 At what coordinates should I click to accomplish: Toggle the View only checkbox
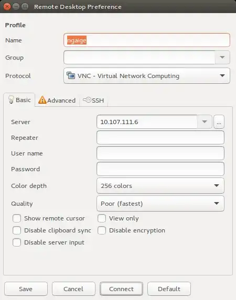tap(102, 218)
